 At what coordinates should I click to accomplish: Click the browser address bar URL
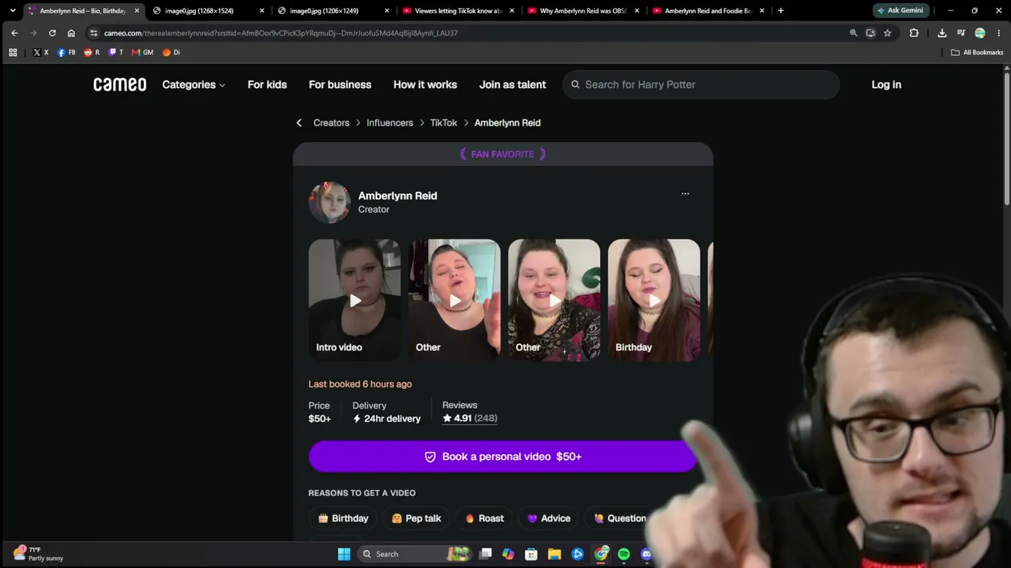click(x=281, y=33)
